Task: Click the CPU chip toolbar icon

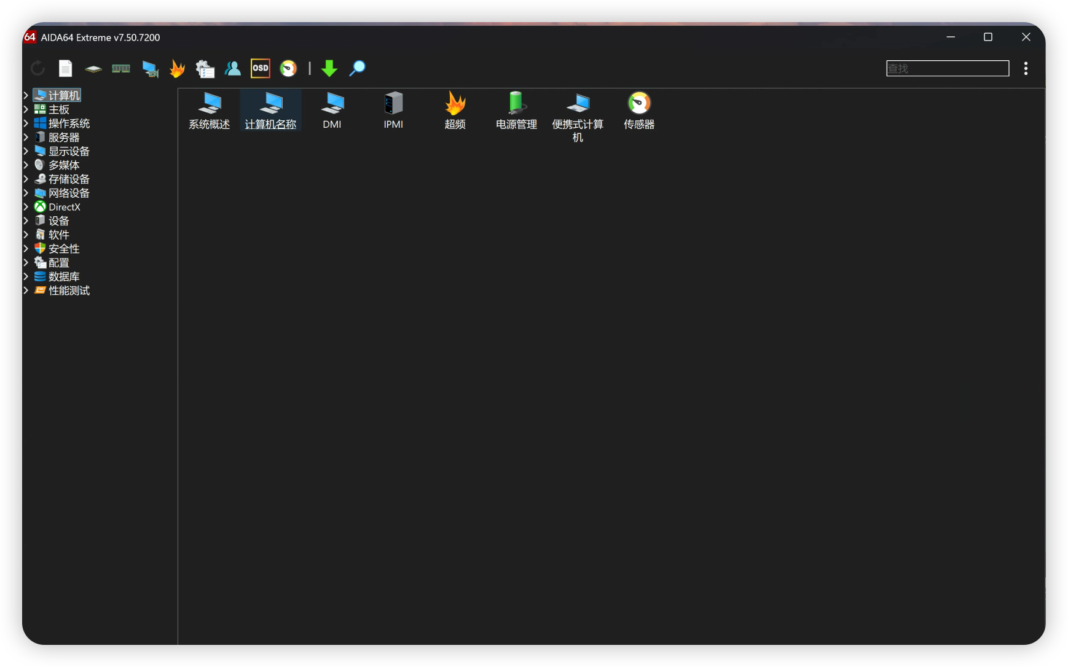Action: [x=93, y=69]
